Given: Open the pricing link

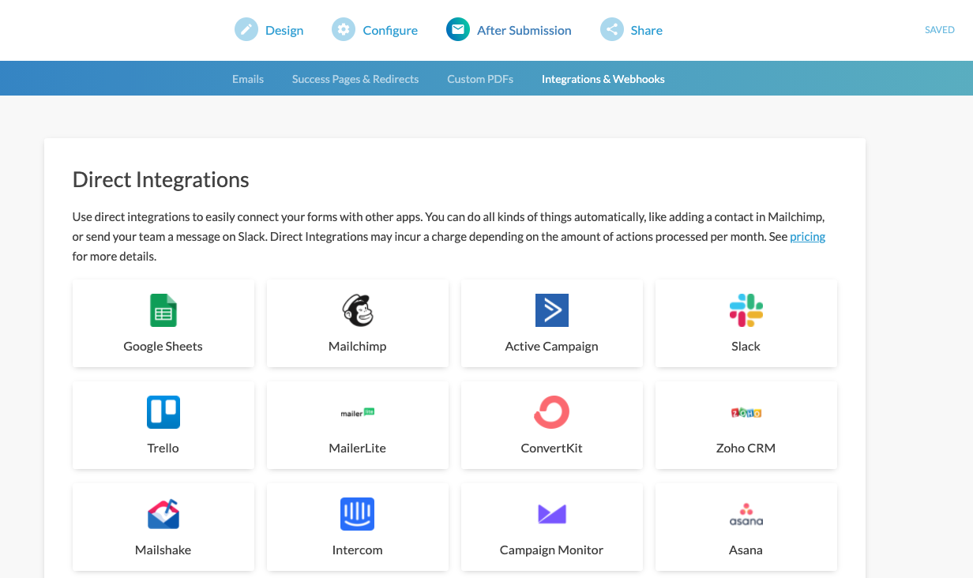Looking at the screenshot, I should pos(808,237).
